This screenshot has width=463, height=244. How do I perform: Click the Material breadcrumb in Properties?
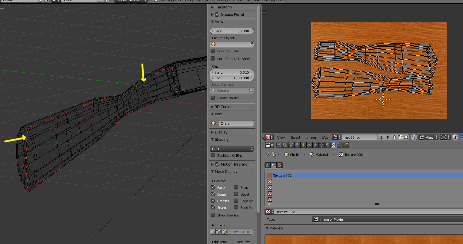321,155
